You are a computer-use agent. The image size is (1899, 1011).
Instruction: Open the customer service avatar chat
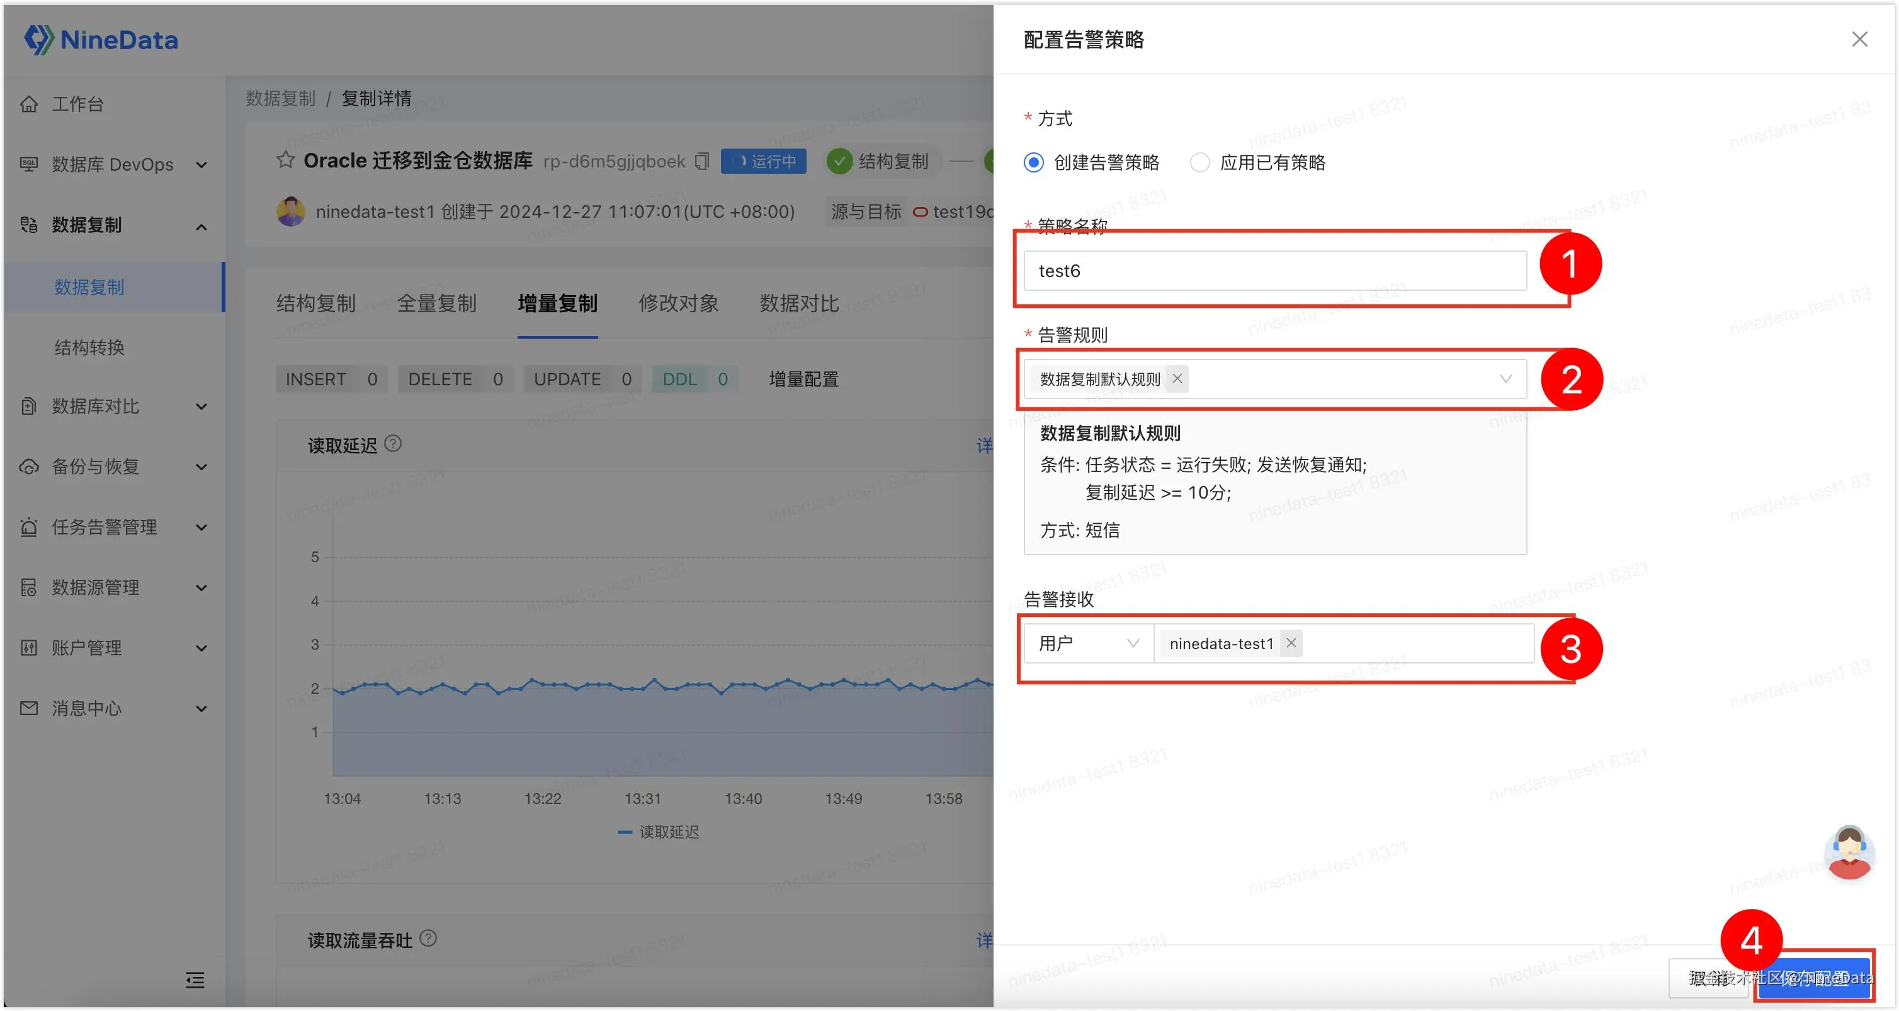(x=1850, y=852)
